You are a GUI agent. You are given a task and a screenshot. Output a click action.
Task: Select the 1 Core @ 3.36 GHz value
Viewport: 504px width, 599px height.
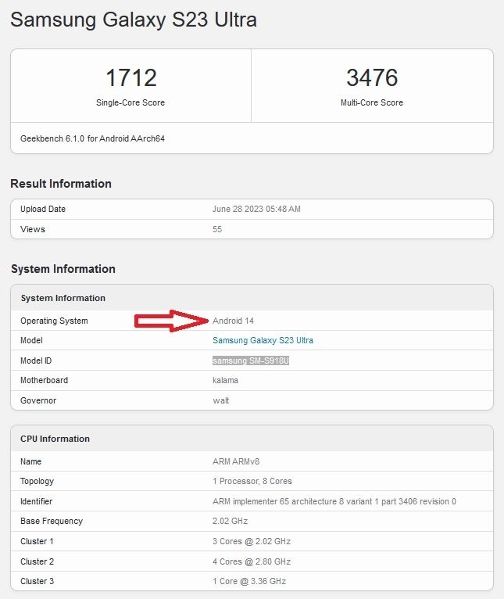click(249, 582)
